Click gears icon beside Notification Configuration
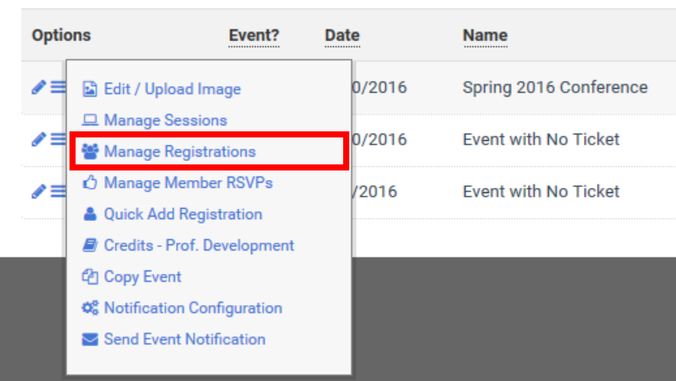The image size is (676, 381). point(90,308)
